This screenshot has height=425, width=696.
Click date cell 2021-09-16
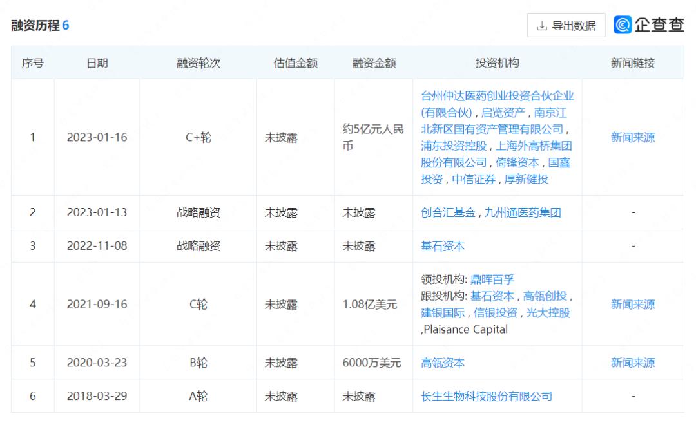click(97, 305)
